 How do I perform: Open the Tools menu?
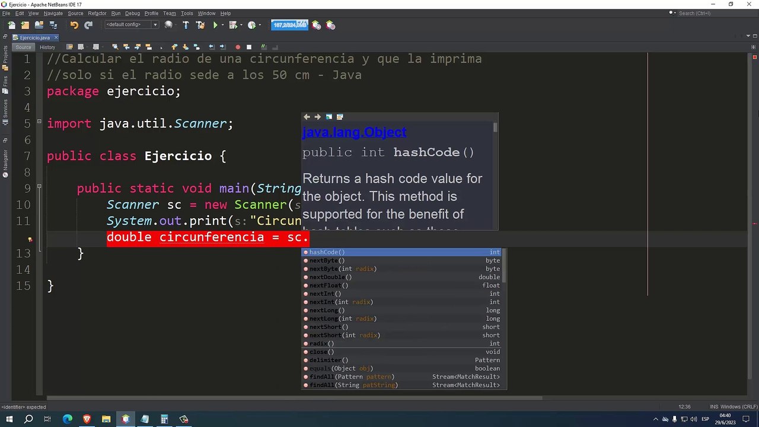(x=187, y=13)
